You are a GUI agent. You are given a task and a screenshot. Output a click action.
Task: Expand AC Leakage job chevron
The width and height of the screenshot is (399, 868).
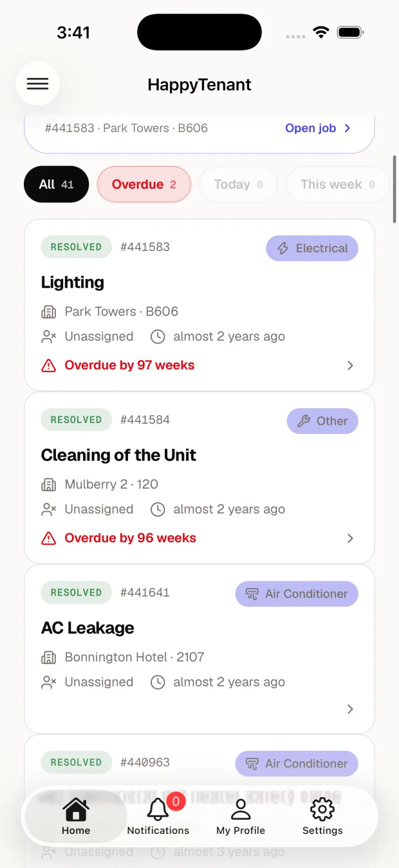tap(350, 709)
